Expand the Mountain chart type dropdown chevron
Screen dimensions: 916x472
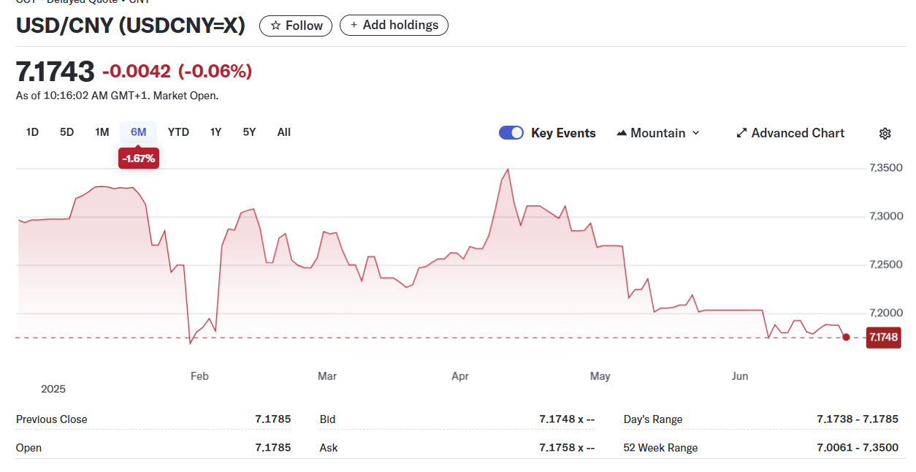pyautogui.click(x=695, y=133)
